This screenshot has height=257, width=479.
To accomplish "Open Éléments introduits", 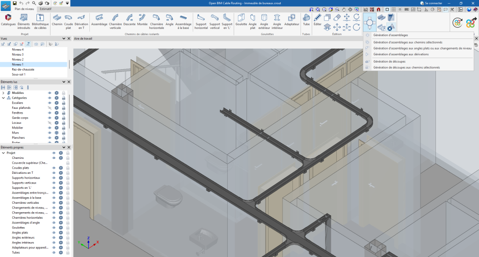I will point(23,21).
